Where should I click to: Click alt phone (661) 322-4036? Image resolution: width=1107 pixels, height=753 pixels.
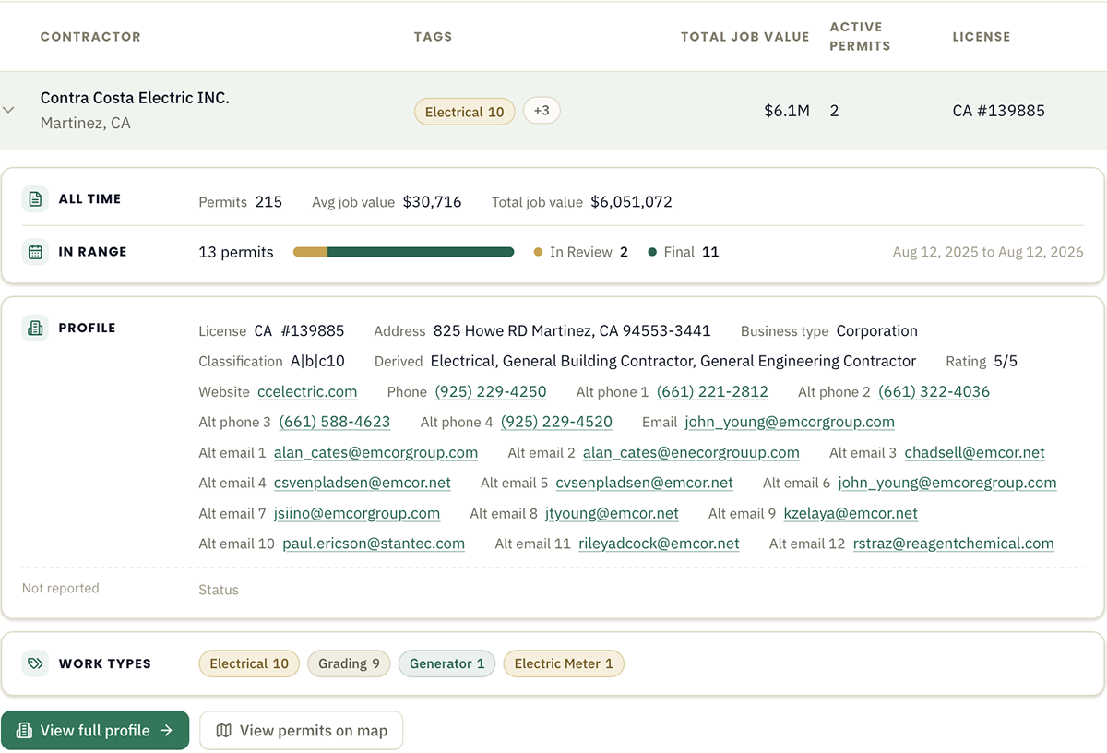click(x=934, y=391)
